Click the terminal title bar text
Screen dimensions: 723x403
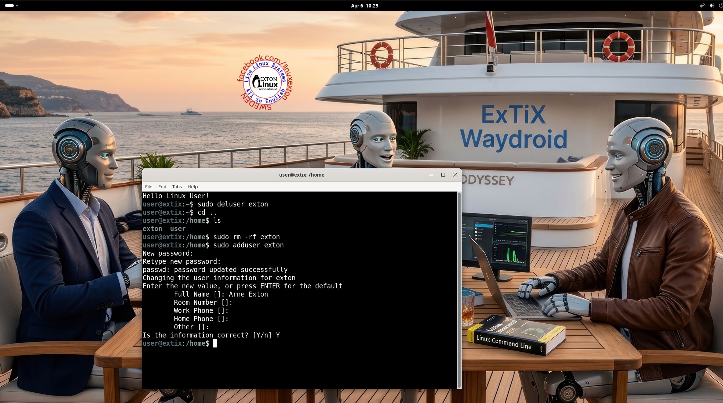[x=301, y=175]
